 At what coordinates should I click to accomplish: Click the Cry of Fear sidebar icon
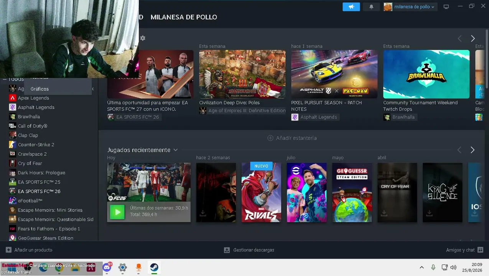click(x=12, y=163)
